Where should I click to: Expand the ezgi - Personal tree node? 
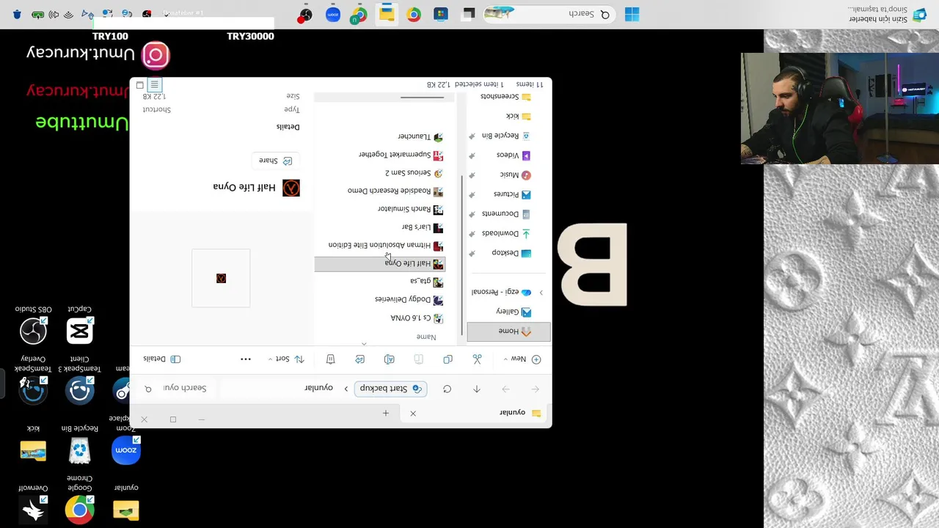tap(541, 293)
